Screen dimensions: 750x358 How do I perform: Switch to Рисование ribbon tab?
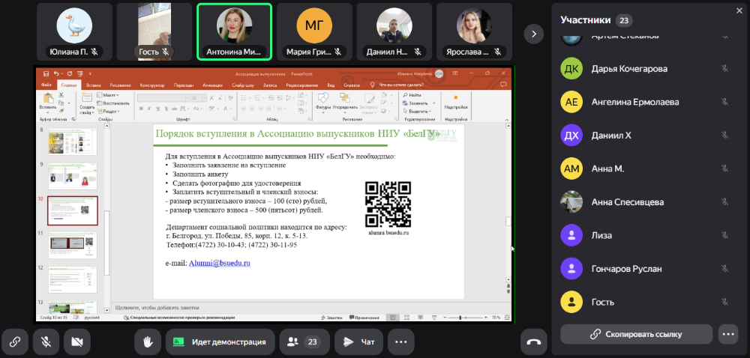pos(121,85)
